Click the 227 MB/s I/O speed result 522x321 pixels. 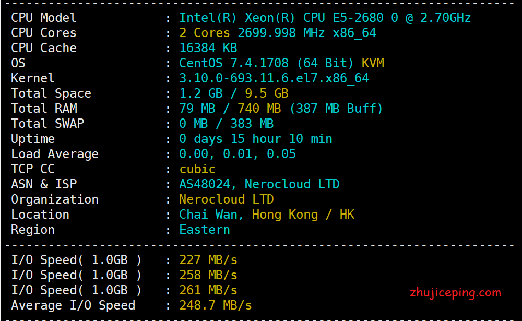click(208, 260)
